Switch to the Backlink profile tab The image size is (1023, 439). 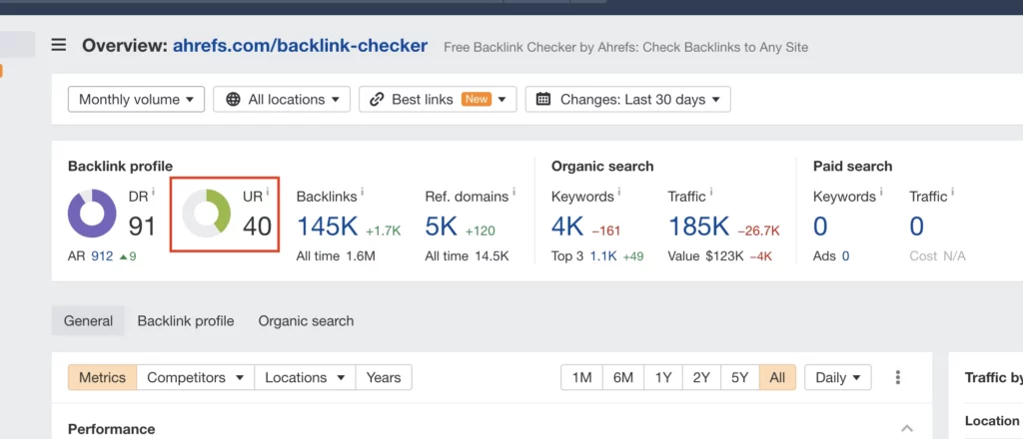(x=185, y=321)
